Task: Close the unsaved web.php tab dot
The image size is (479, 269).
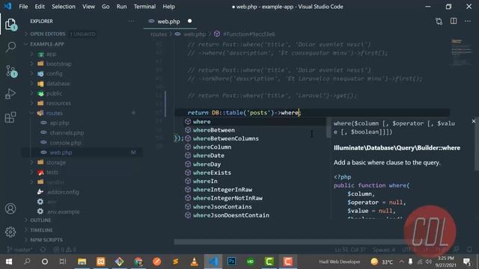Action: [189, 21]
